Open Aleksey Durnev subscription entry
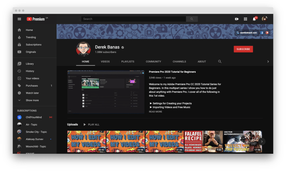Image resolution: width=286 pixels, height=172 pixels. (35, 139)
